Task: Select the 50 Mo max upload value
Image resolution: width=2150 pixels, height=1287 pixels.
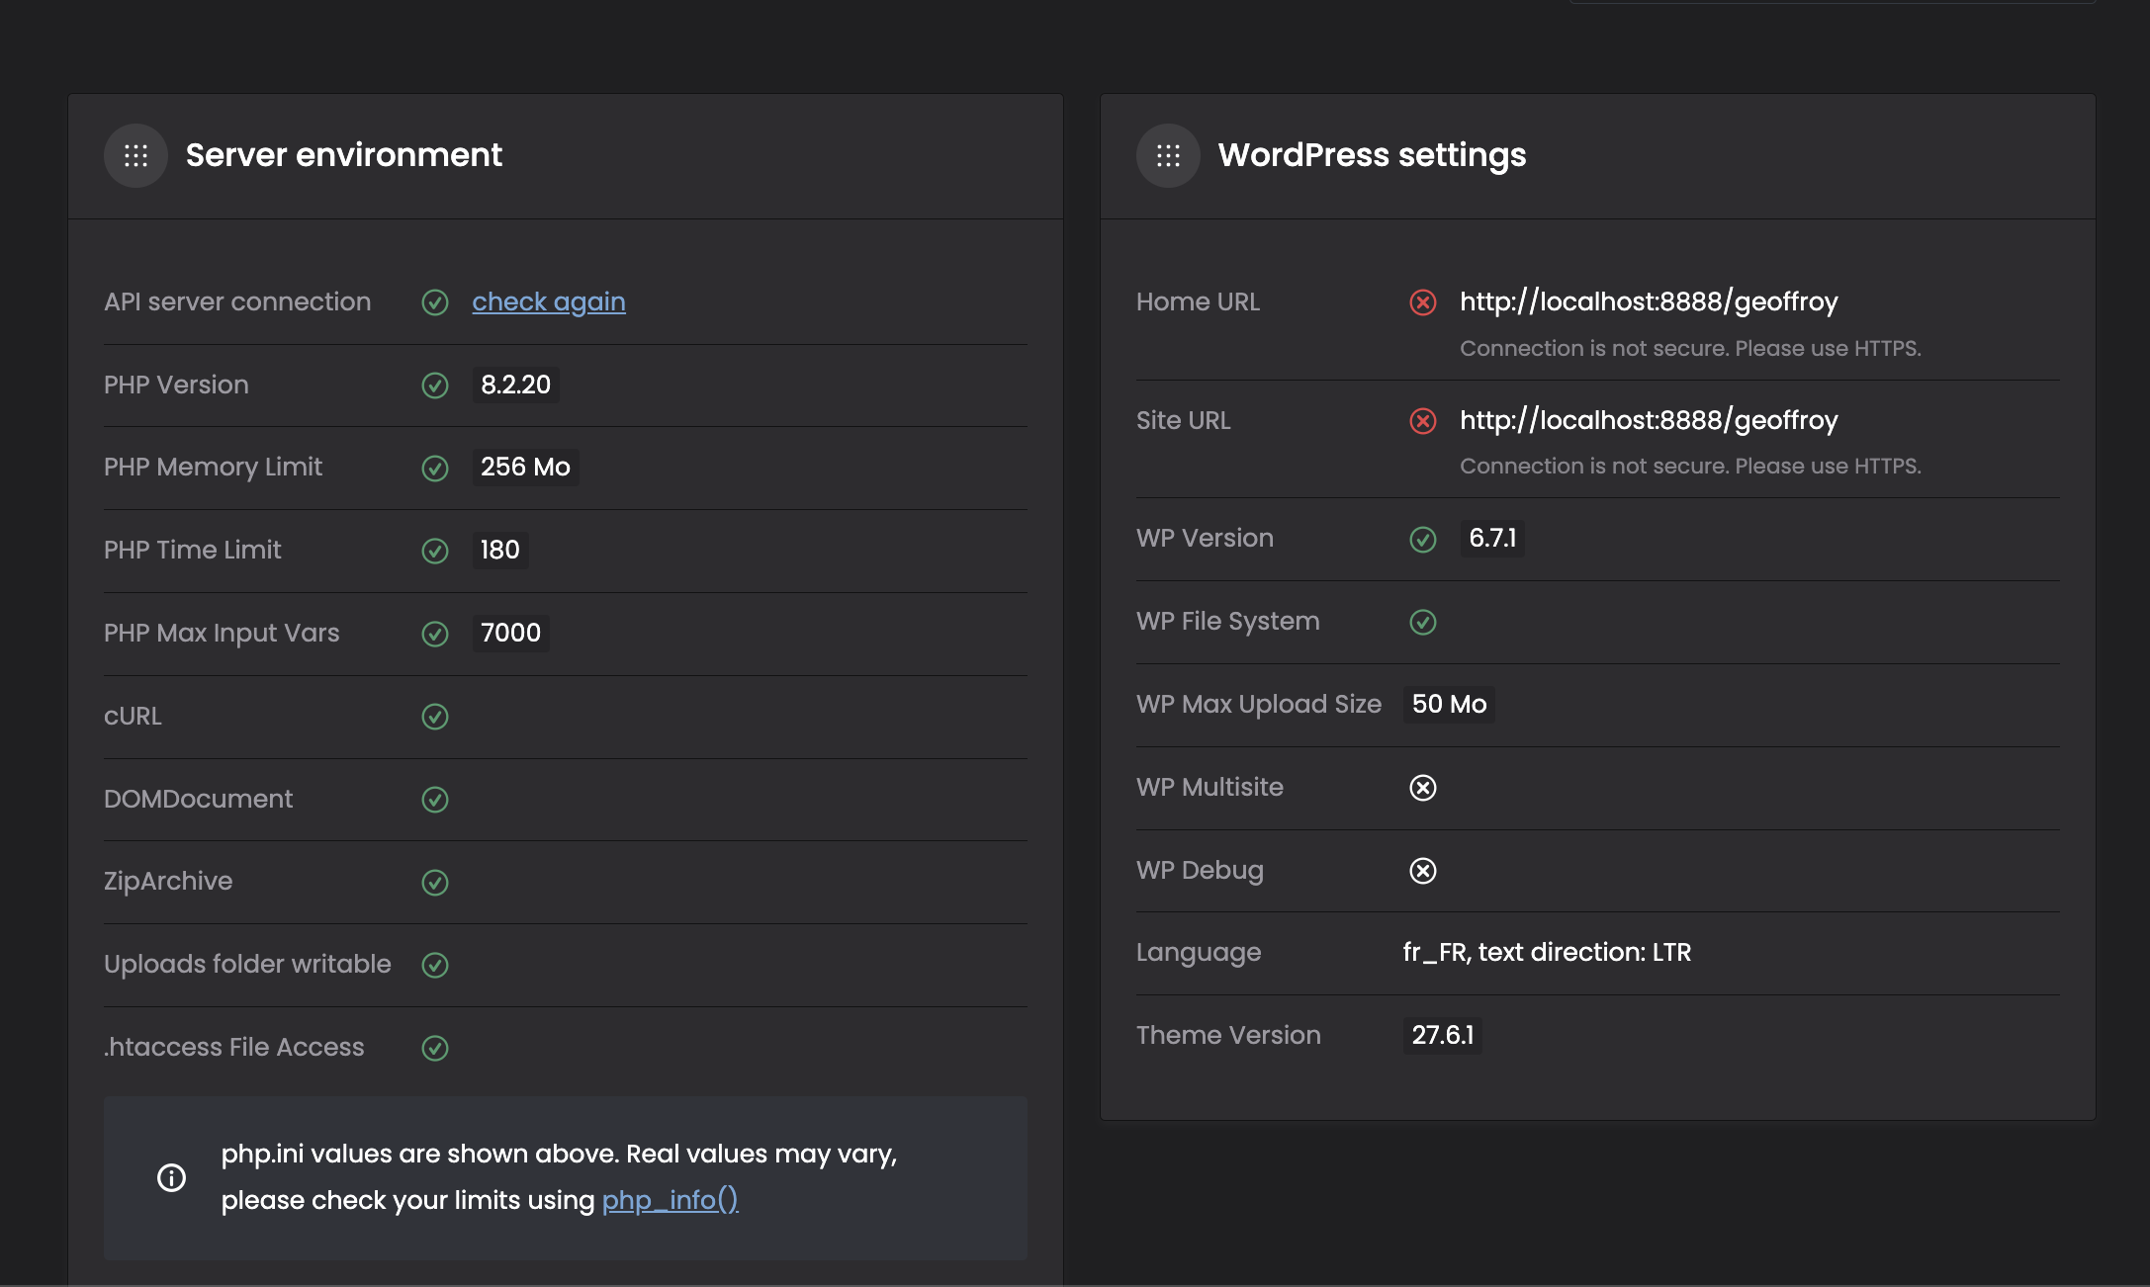Action: [1449, 704]
